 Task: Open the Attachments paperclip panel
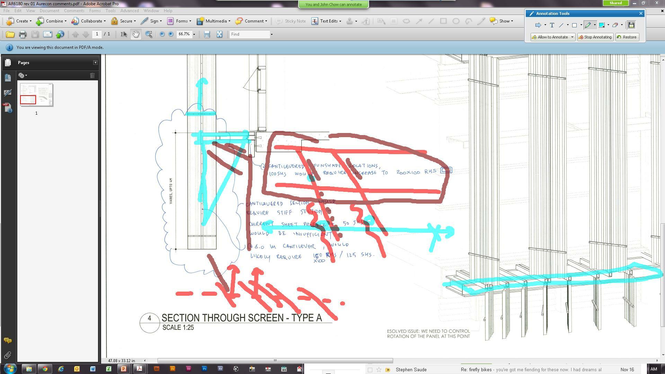(x=8, y=355)
